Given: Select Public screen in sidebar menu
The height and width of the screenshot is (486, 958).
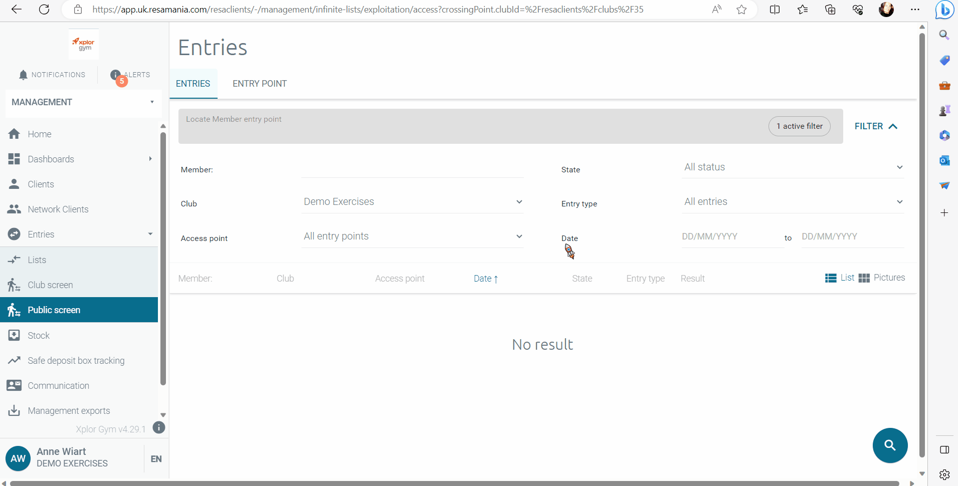Looking at the screenshot, I should [54, 310].
